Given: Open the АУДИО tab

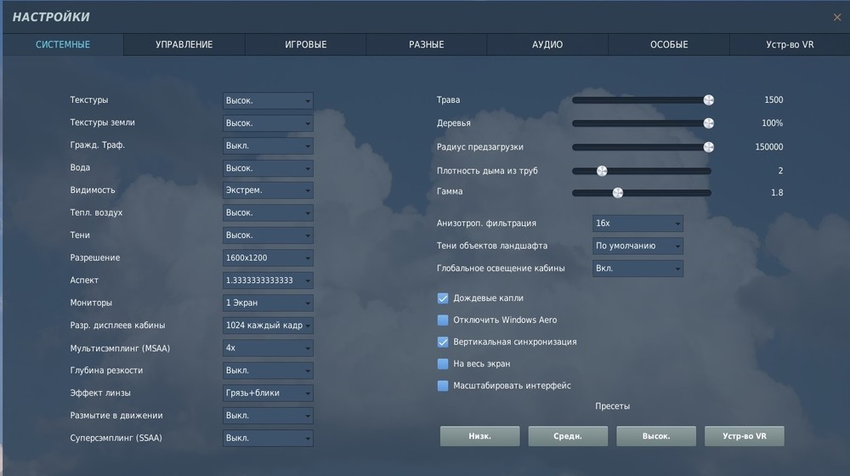Looking at the screenshot, I should (547, 44).
